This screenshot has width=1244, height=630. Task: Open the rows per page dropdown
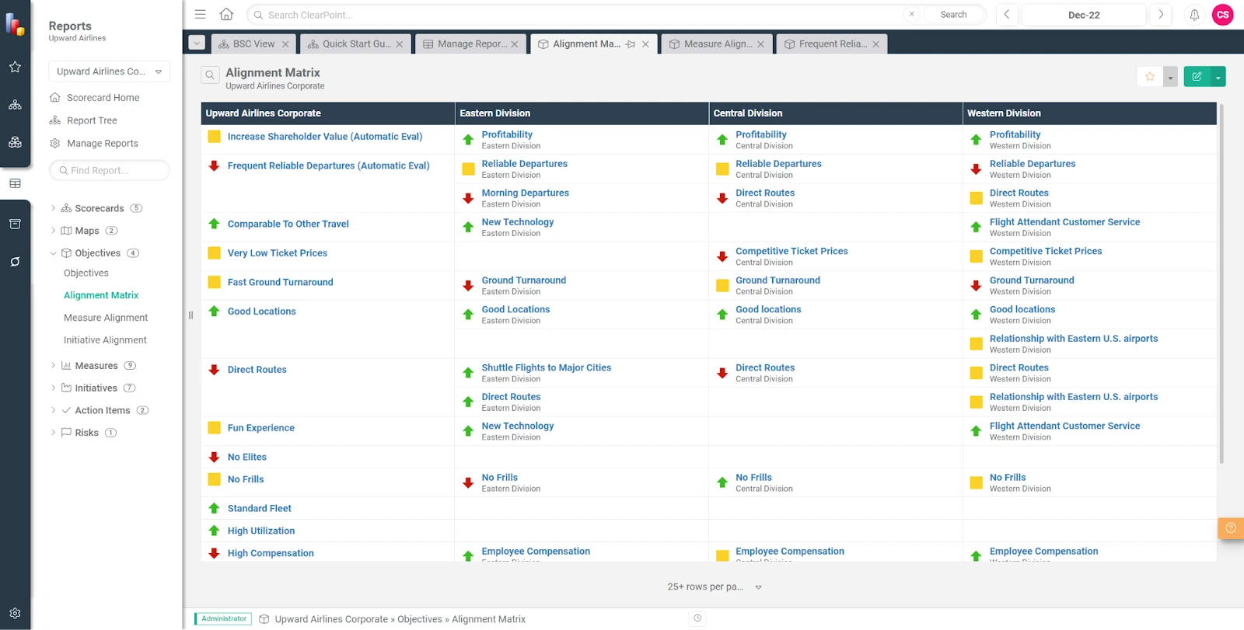point(715,586)
